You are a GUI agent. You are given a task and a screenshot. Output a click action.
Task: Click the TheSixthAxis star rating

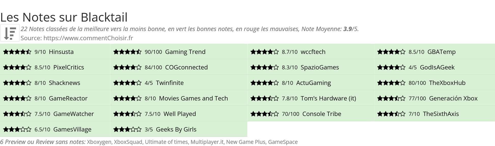click(391, 114)
